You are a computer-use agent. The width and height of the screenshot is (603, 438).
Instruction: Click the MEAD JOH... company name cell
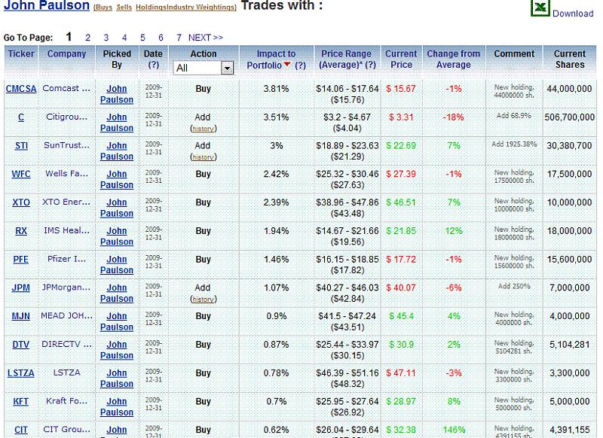(x=66, y=315)
